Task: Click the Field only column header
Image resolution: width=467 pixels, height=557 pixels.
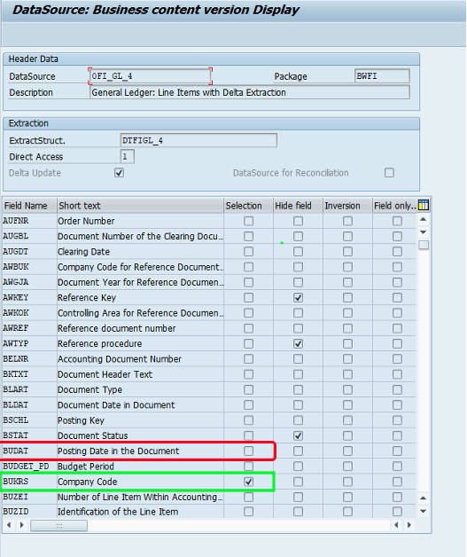Action: pos(395,206)
